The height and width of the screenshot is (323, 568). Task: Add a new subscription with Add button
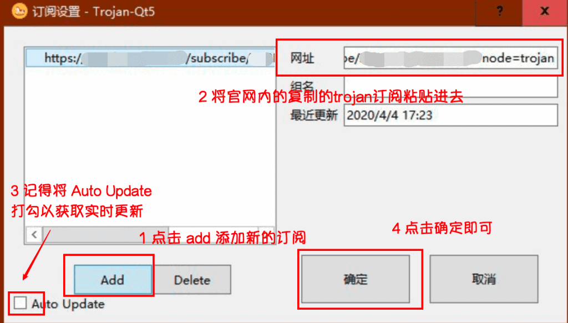tap(113, 280)
